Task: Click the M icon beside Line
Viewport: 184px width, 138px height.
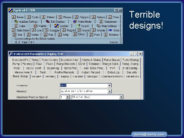Action: point(33,30)
